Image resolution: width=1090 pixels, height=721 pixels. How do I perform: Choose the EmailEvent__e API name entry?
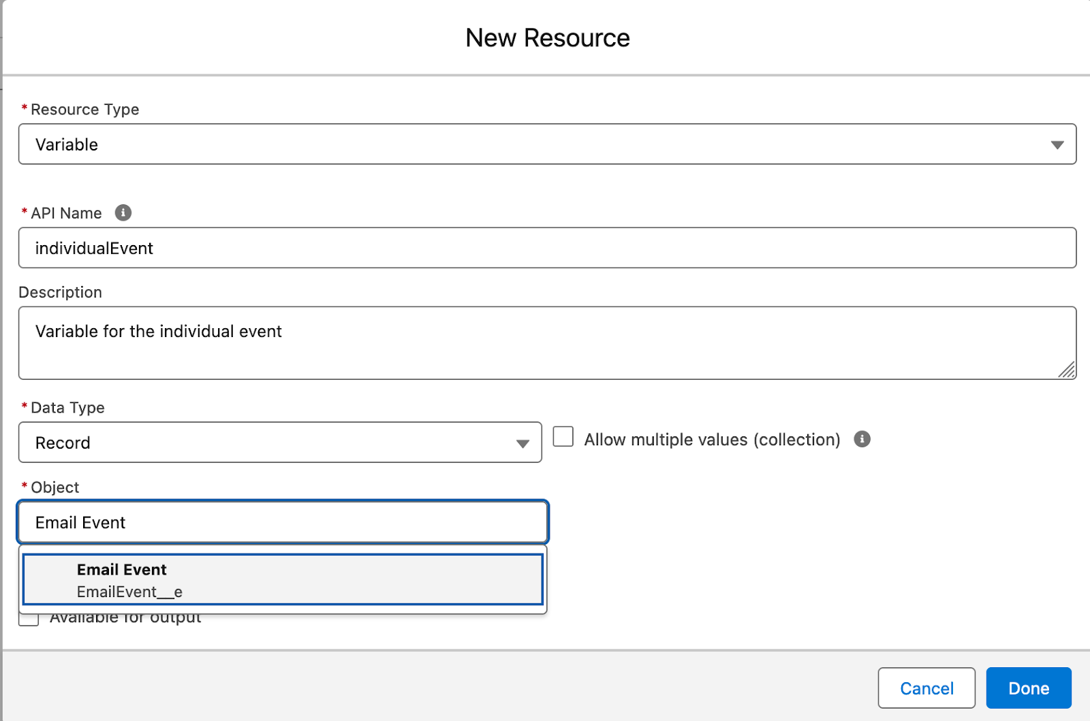[129, 592]
